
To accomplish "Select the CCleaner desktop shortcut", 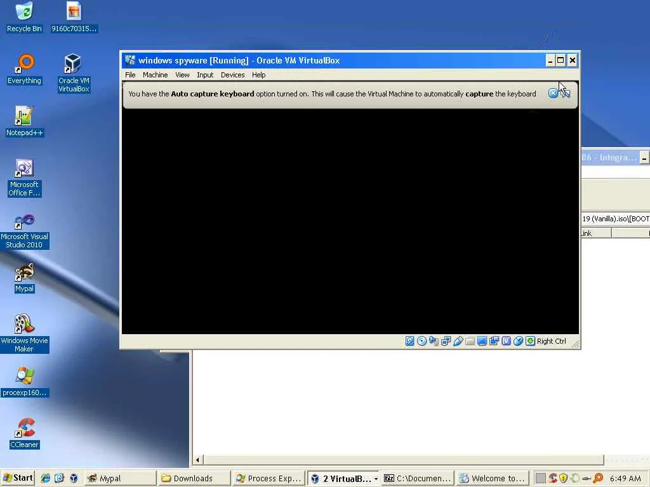I will [24, 433].
